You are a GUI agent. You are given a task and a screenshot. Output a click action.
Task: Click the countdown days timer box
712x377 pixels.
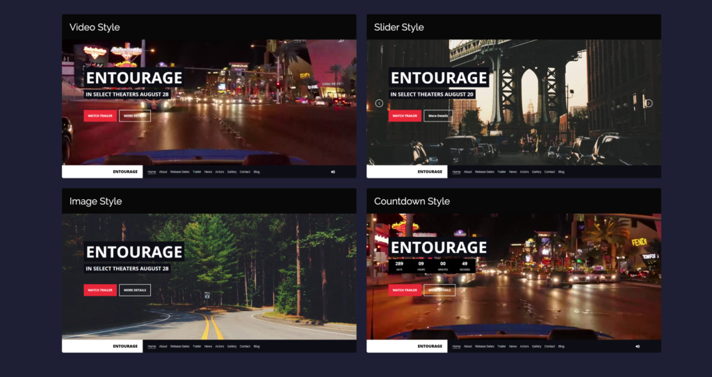tap(399, 266)
